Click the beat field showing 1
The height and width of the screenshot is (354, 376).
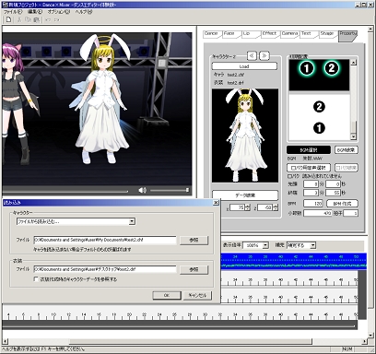click(x=350, y=213)
